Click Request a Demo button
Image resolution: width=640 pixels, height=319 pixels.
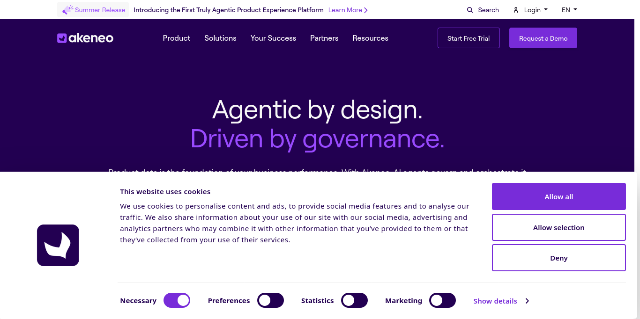[x=543, y=38]
